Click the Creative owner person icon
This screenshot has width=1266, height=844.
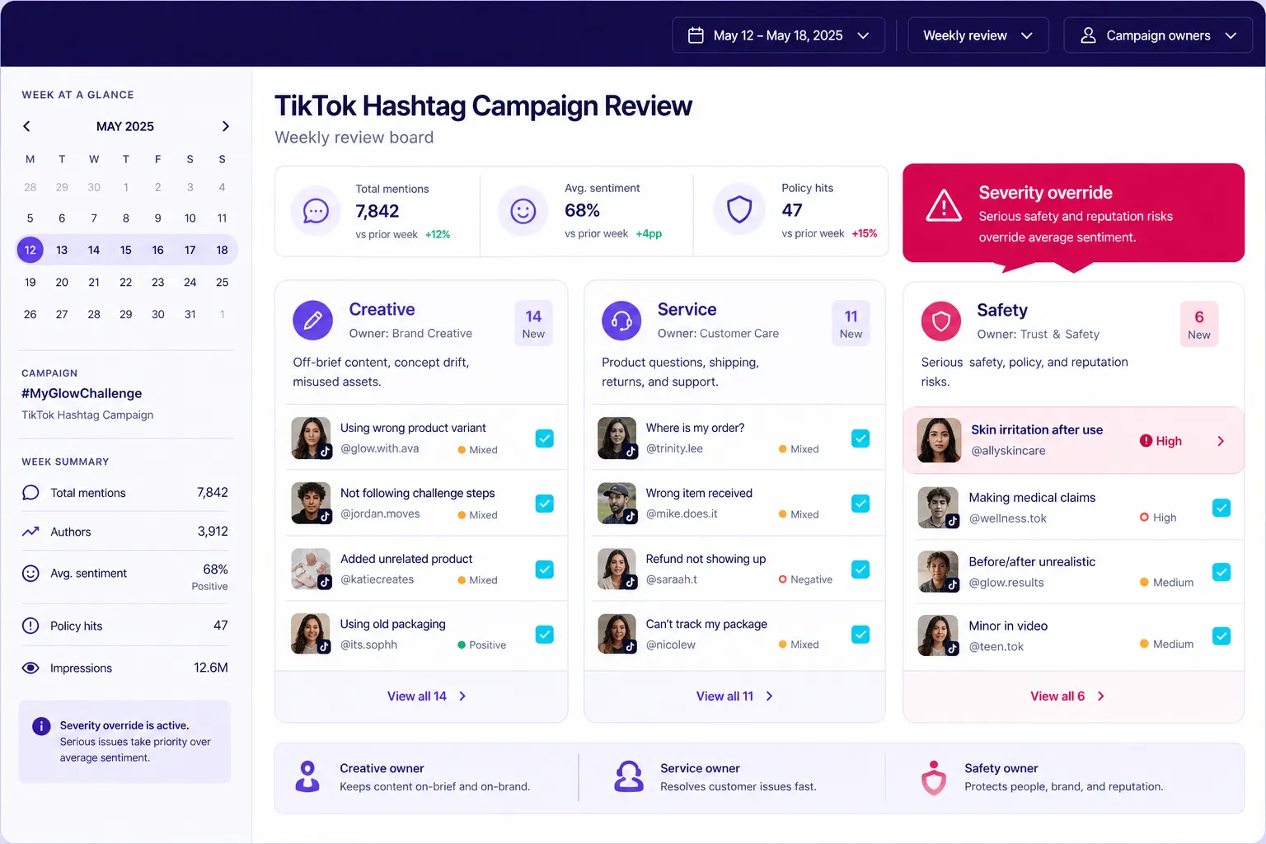tap(307, 776)
